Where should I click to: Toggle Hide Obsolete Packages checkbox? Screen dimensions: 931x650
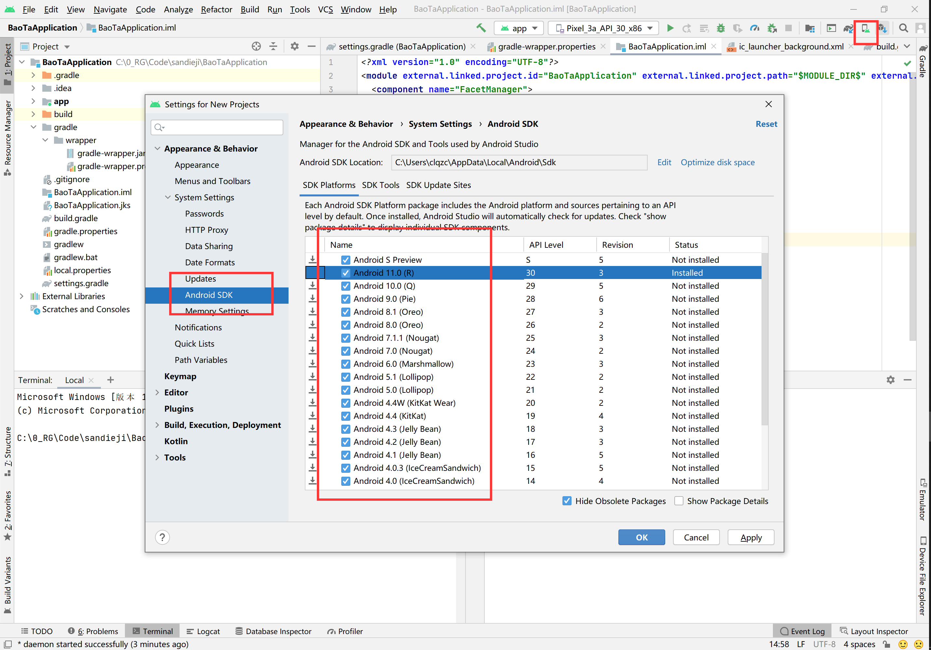click(x=567, y=501)
